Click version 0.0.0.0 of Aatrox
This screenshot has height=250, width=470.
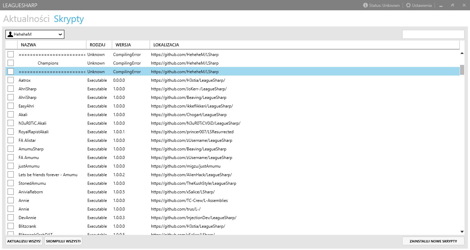(x=119, y=80)
